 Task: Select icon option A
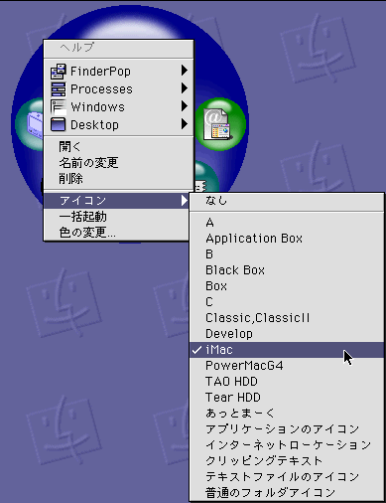tap(287, 223)
